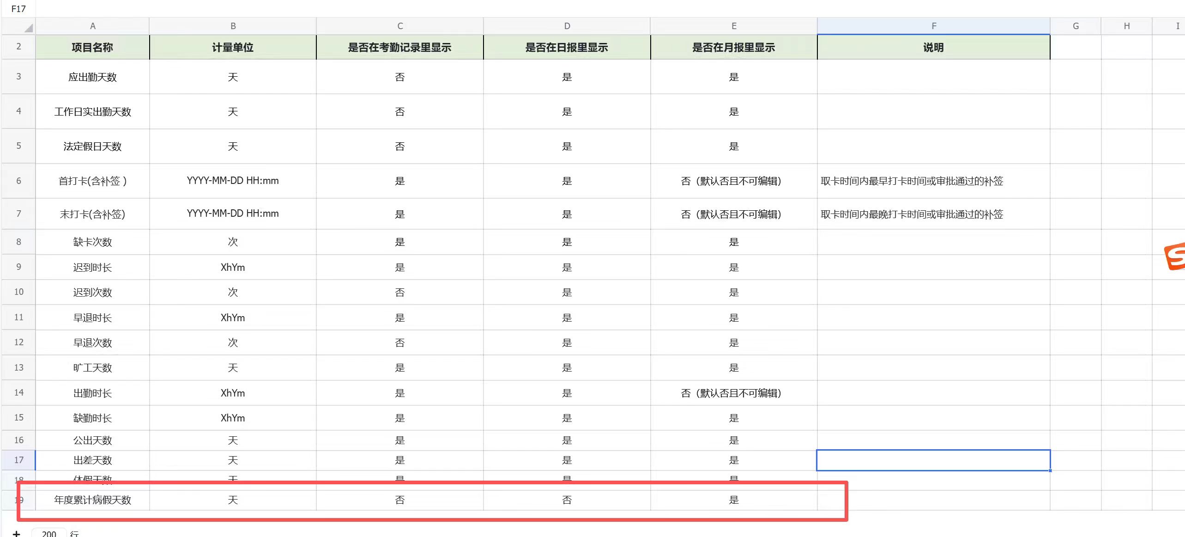Click the 首打卡(含补签) cell
The image size is (1185, 537).
(92, 181)
